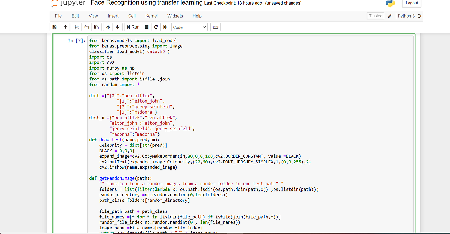Click the kernel idle circle indicator
Image resolution: width=450 pixels, height=234 pixels.
pos(419,16)
